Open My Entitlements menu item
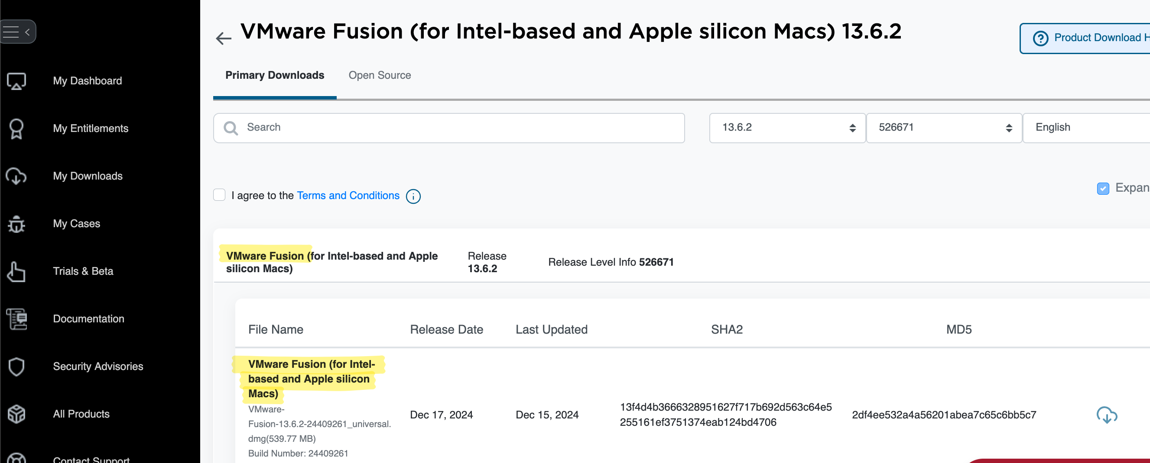 click(x=91, y=129)
